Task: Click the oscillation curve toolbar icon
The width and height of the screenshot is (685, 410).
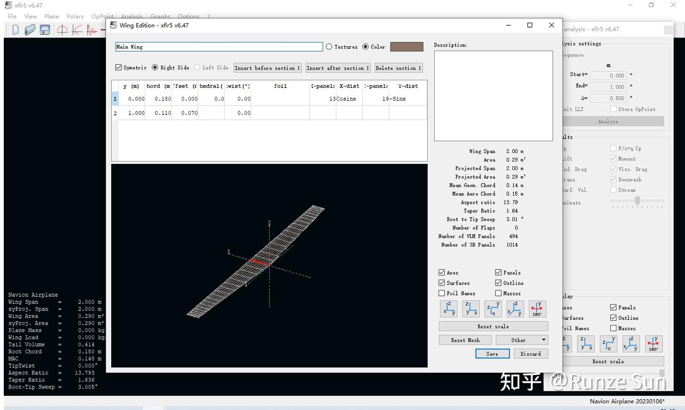Action: click(91, 29)
